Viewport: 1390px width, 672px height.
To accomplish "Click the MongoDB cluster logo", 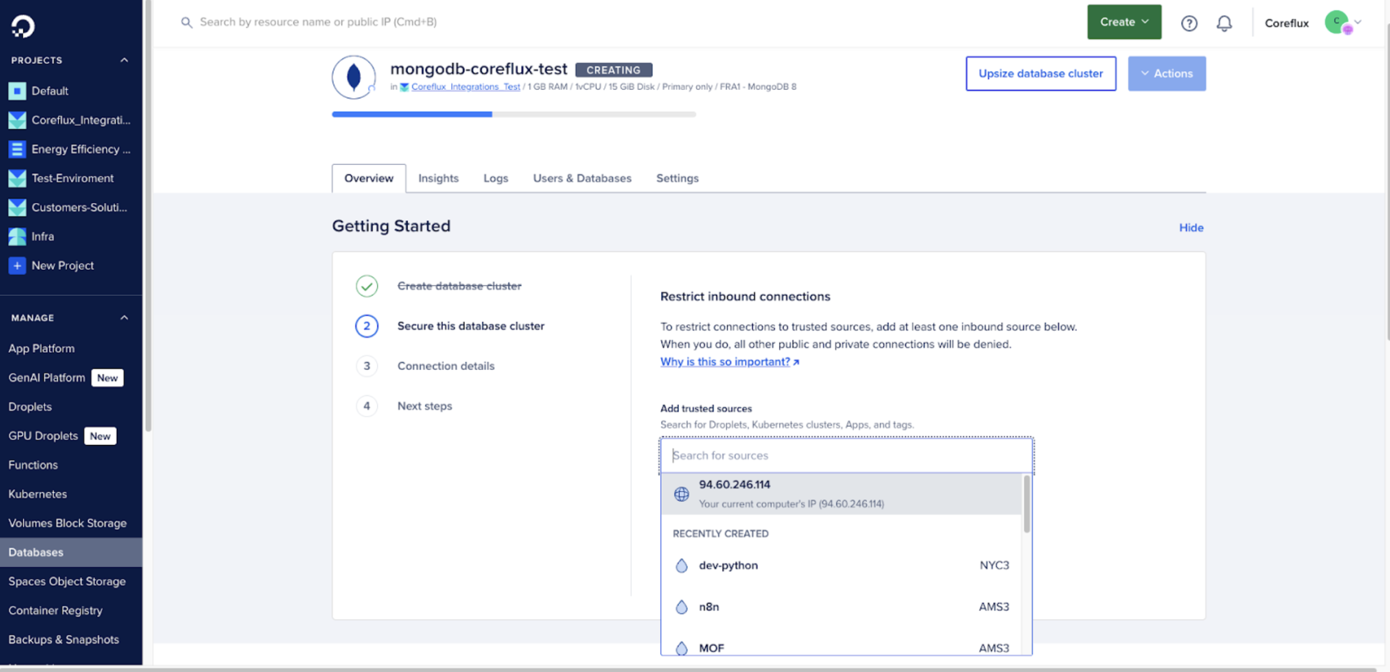I will [353, 77].
